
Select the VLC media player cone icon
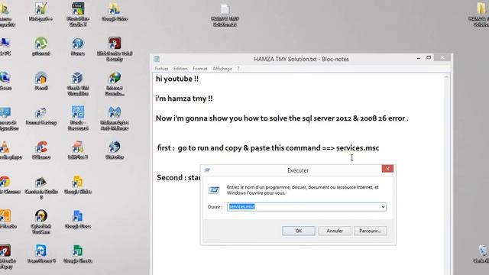pyautogui.click(x=5, y=150)
